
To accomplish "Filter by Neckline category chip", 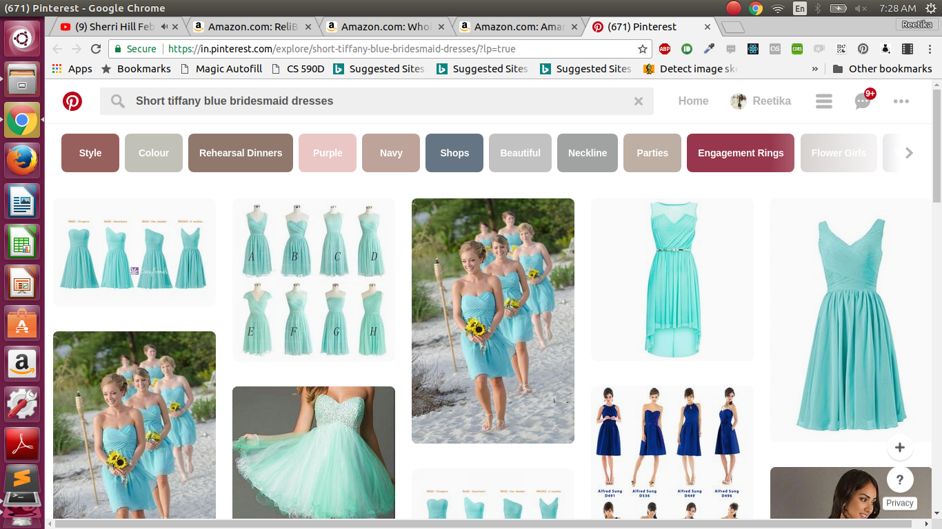I will (x=588, y=153).
